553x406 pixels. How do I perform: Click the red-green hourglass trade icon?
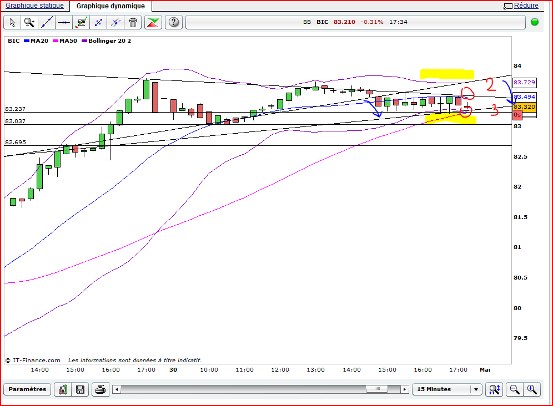[x=153, y=22]
